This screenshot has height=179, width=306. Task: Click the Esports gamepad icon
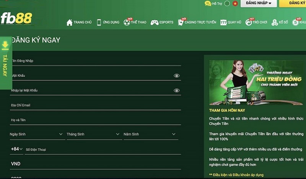[155, 23]
